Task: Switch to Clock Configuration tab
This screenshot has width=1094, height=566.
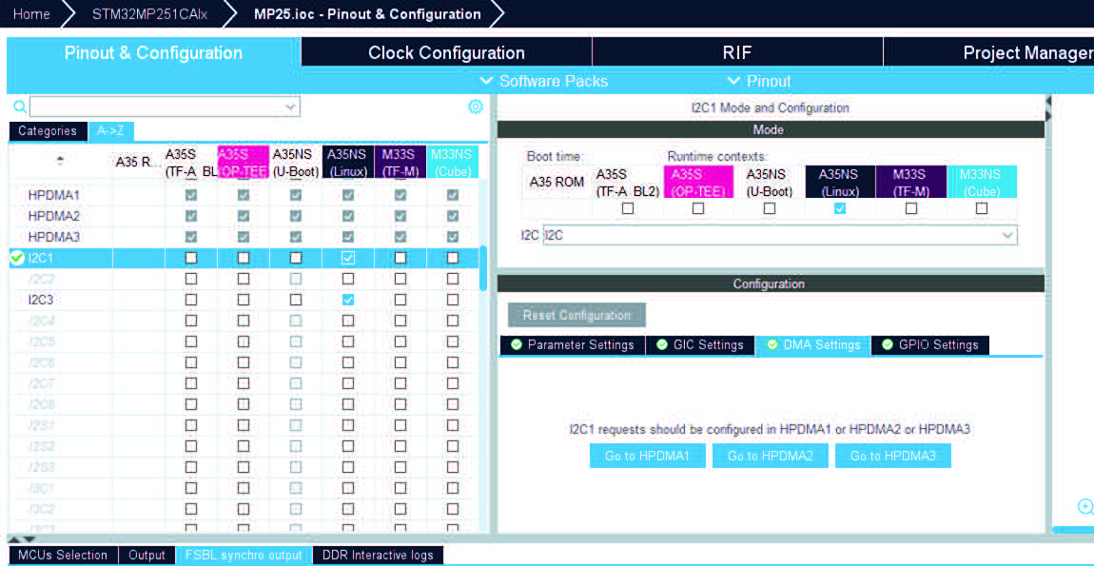Action: [x=446, y=53]
